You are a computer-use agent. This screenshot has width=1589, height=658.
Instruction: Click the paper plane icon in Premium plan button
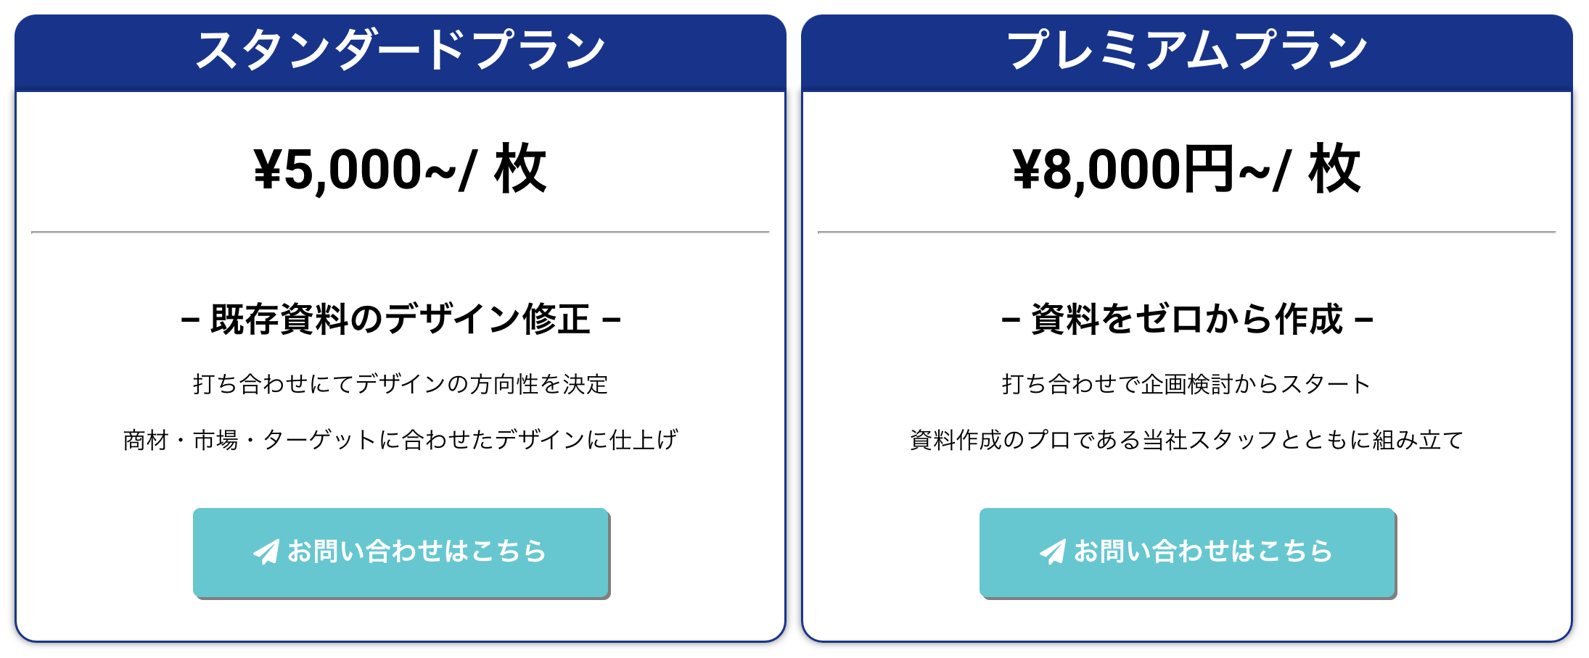click(x=1053, y=552)
